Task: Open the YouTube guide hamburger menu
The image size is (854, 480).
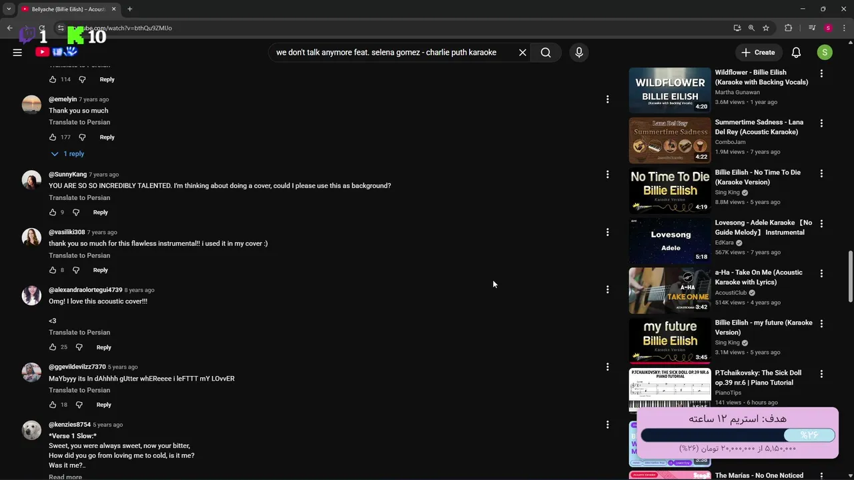Action: tap(17, 52)
